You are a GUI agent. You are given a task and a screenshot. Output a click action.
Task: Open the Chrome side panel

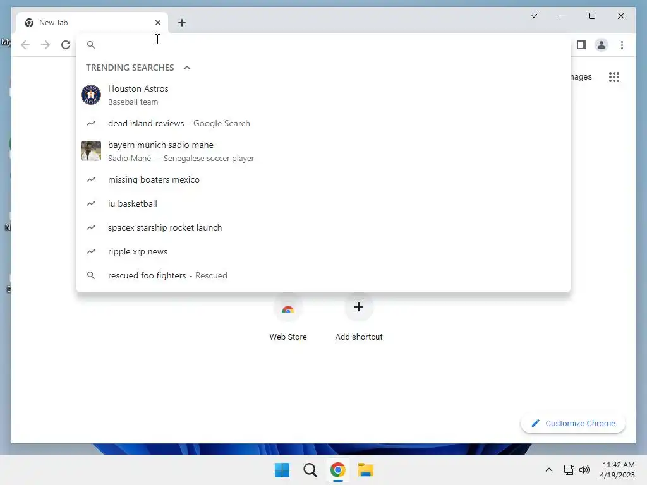581,45
